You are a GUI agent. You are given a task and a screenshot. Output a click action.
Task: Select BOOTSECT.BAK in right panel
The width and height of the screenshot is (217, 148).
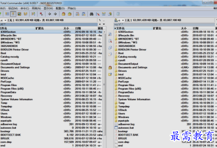click(x=166, y=135)
